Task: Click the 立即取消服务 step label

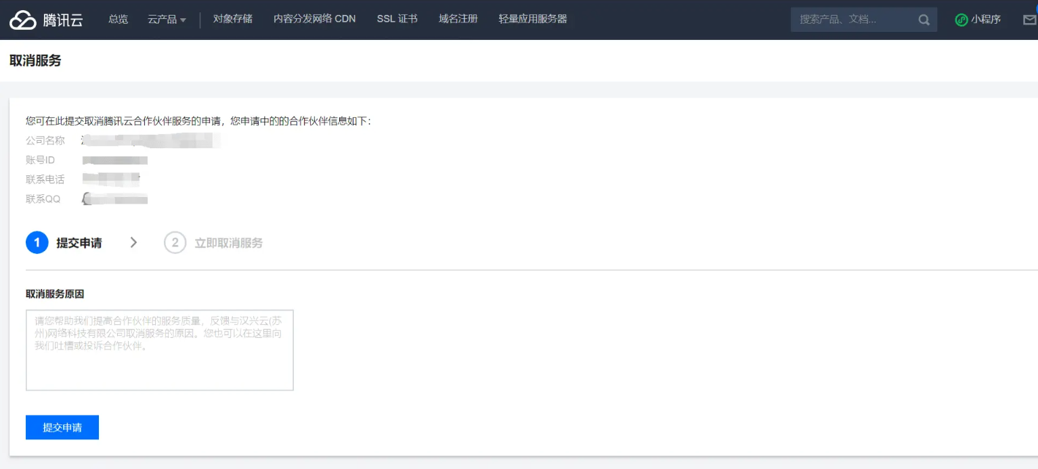Action: click(228, 243)
